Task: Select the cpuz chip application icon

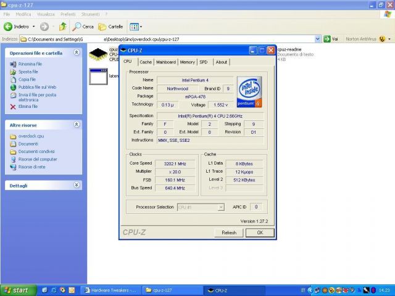Action: pyautogui.click(x=98, y=54)
